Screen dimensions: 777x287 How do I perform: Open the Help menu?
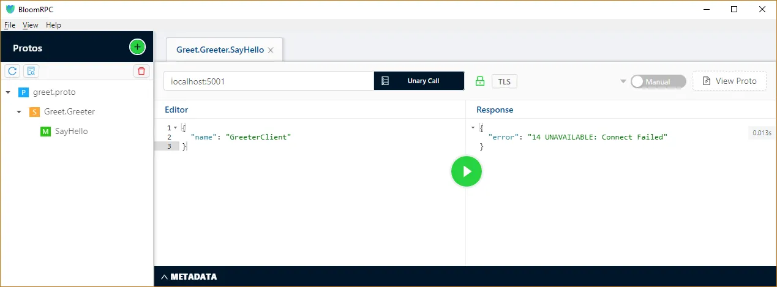54,25
